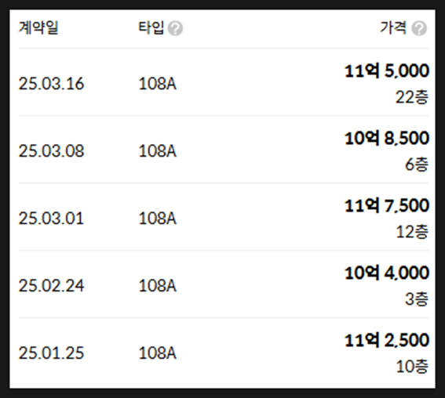The width and height of the screenshot is (445, 398).
Task: Click the 가격 column header
Action: (x=393, y=27)
